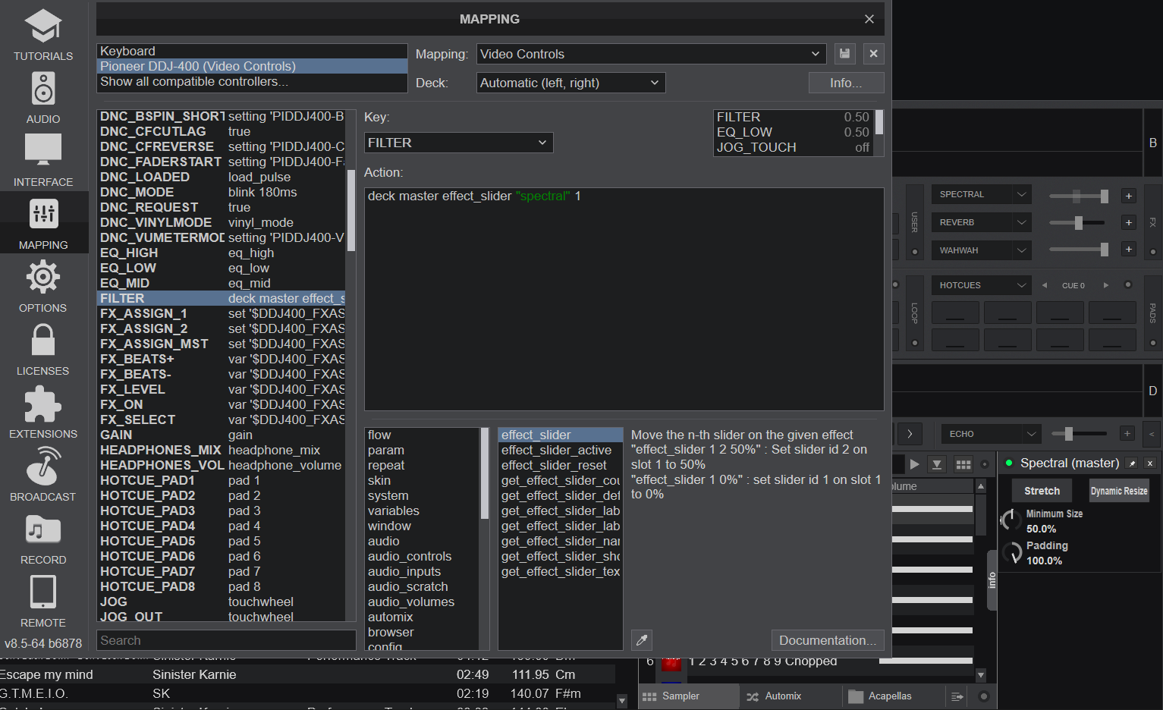
Task: Adjust the ECHO effect slider
Action: click(x=1079, y=434)
